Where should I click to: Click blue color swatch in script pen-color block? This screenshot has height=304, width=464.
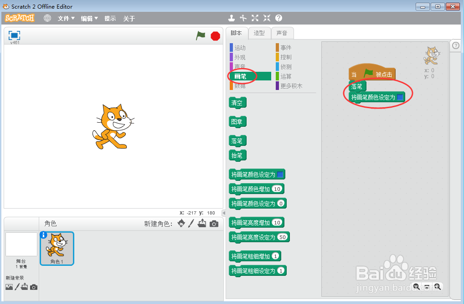click(x=400, y=97)
